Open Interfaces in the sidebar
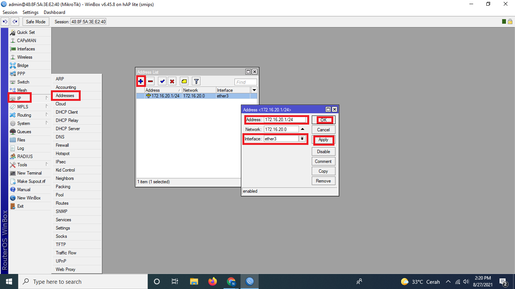The image size is (515, 289). pos(30,49)
